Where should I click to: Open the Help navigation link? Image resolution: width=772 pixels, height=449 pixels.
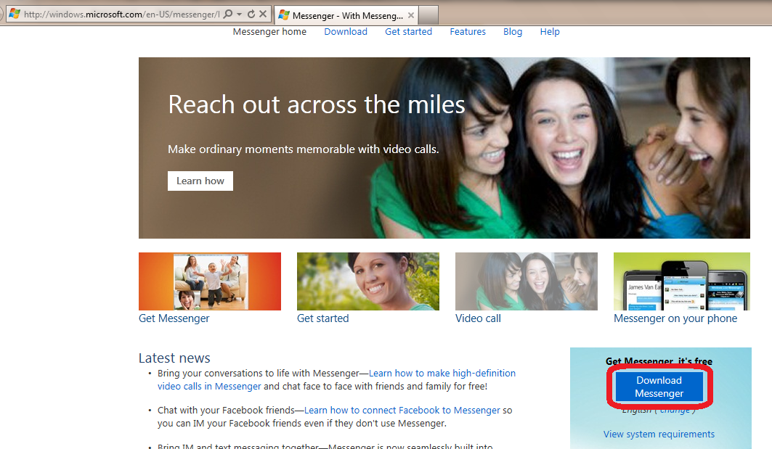pos(550,32)
